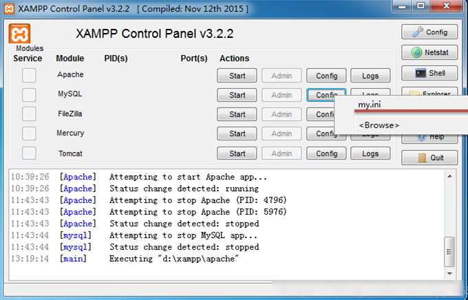This screenshot has height=300, width=468.
Task: Open Explorer with the folder icon
Action: [429, 92]
